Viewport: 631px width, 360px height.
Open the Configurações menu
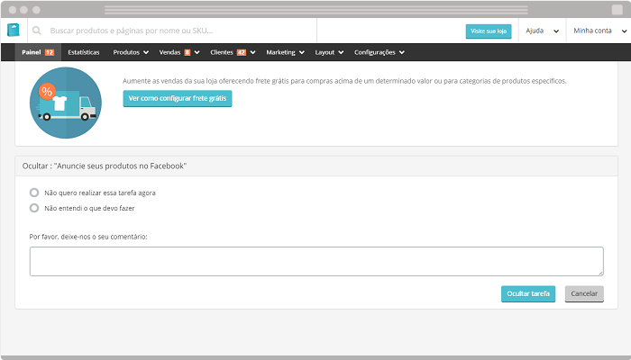[x=380, y=52]
